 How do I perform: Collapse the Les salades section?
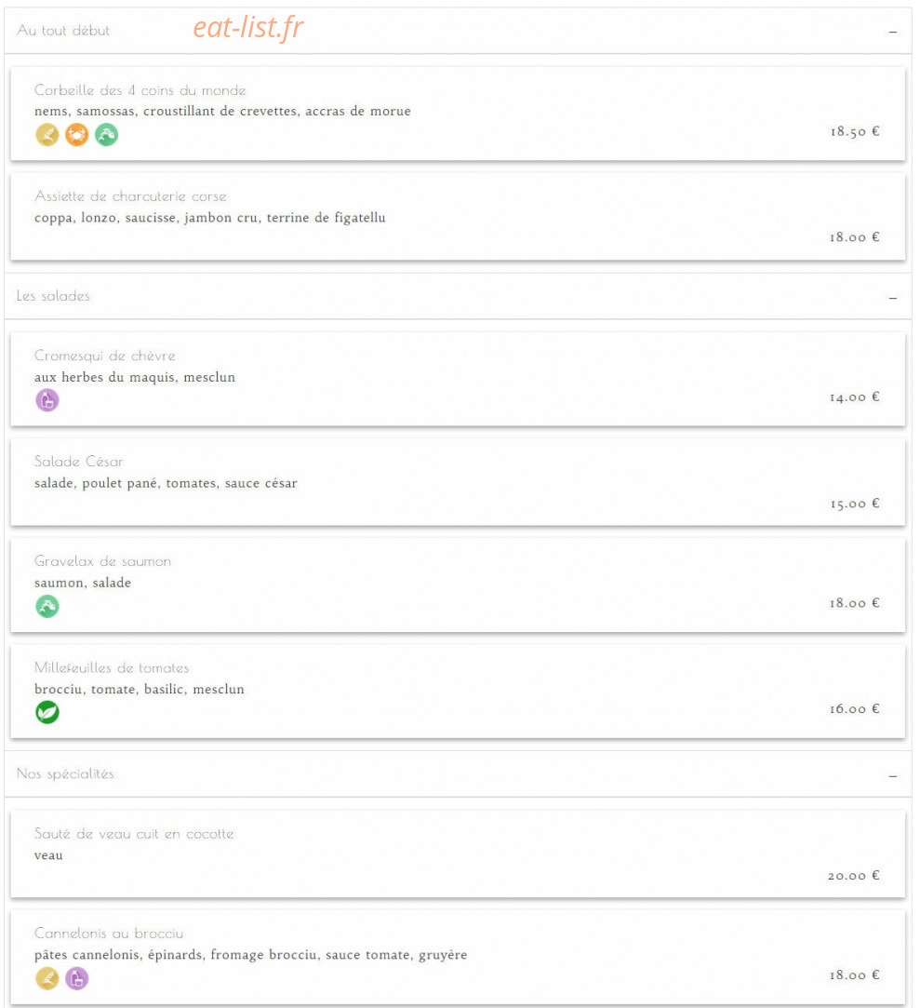(892, 298)
